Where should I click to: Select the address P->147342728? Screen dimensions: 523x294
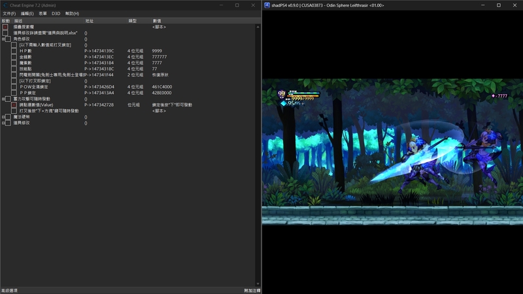(x=99, y=105)
